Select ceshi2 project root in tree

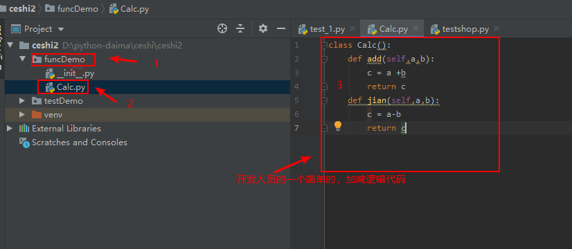pyautogui.click(x=45, y=45)
